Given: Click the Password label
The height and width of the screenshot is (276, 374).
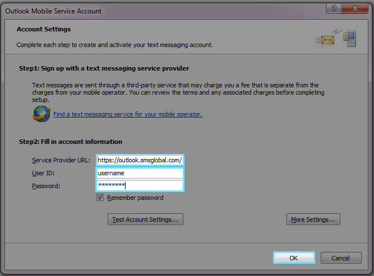Looking at the screenshot, I should 46,186.
